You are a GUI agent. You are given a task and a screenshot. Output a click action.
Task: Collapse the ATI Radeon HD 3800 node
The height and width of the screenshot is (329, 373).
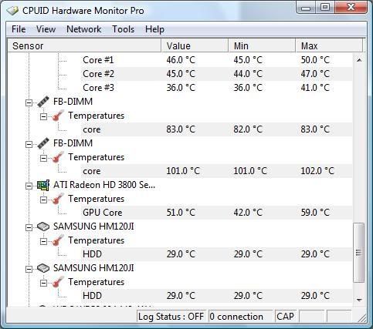pyautogui.click(x=29, y=186)
